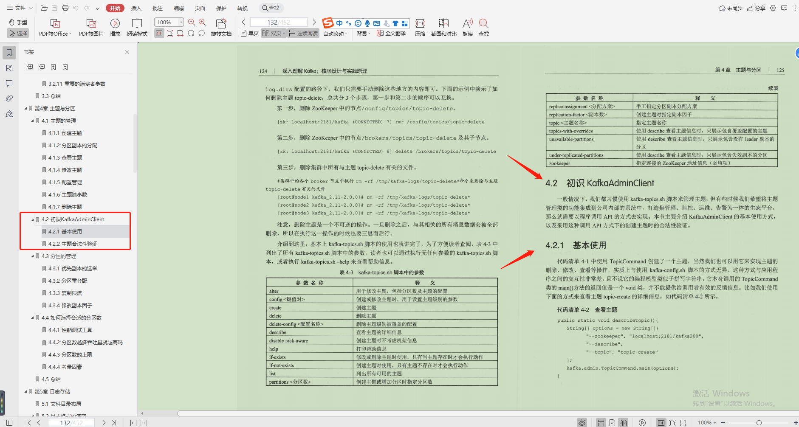This screenshot has width=799, height=427.
Task: Switch to 单页 single page view
Action: [249, 33]
